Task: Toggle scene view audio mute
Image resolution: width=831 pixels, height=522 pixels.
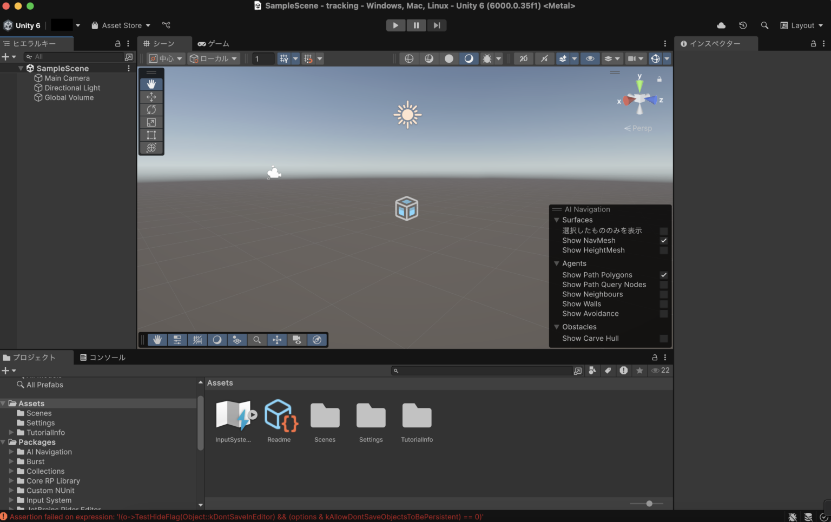Action: (x=544, y=58)
